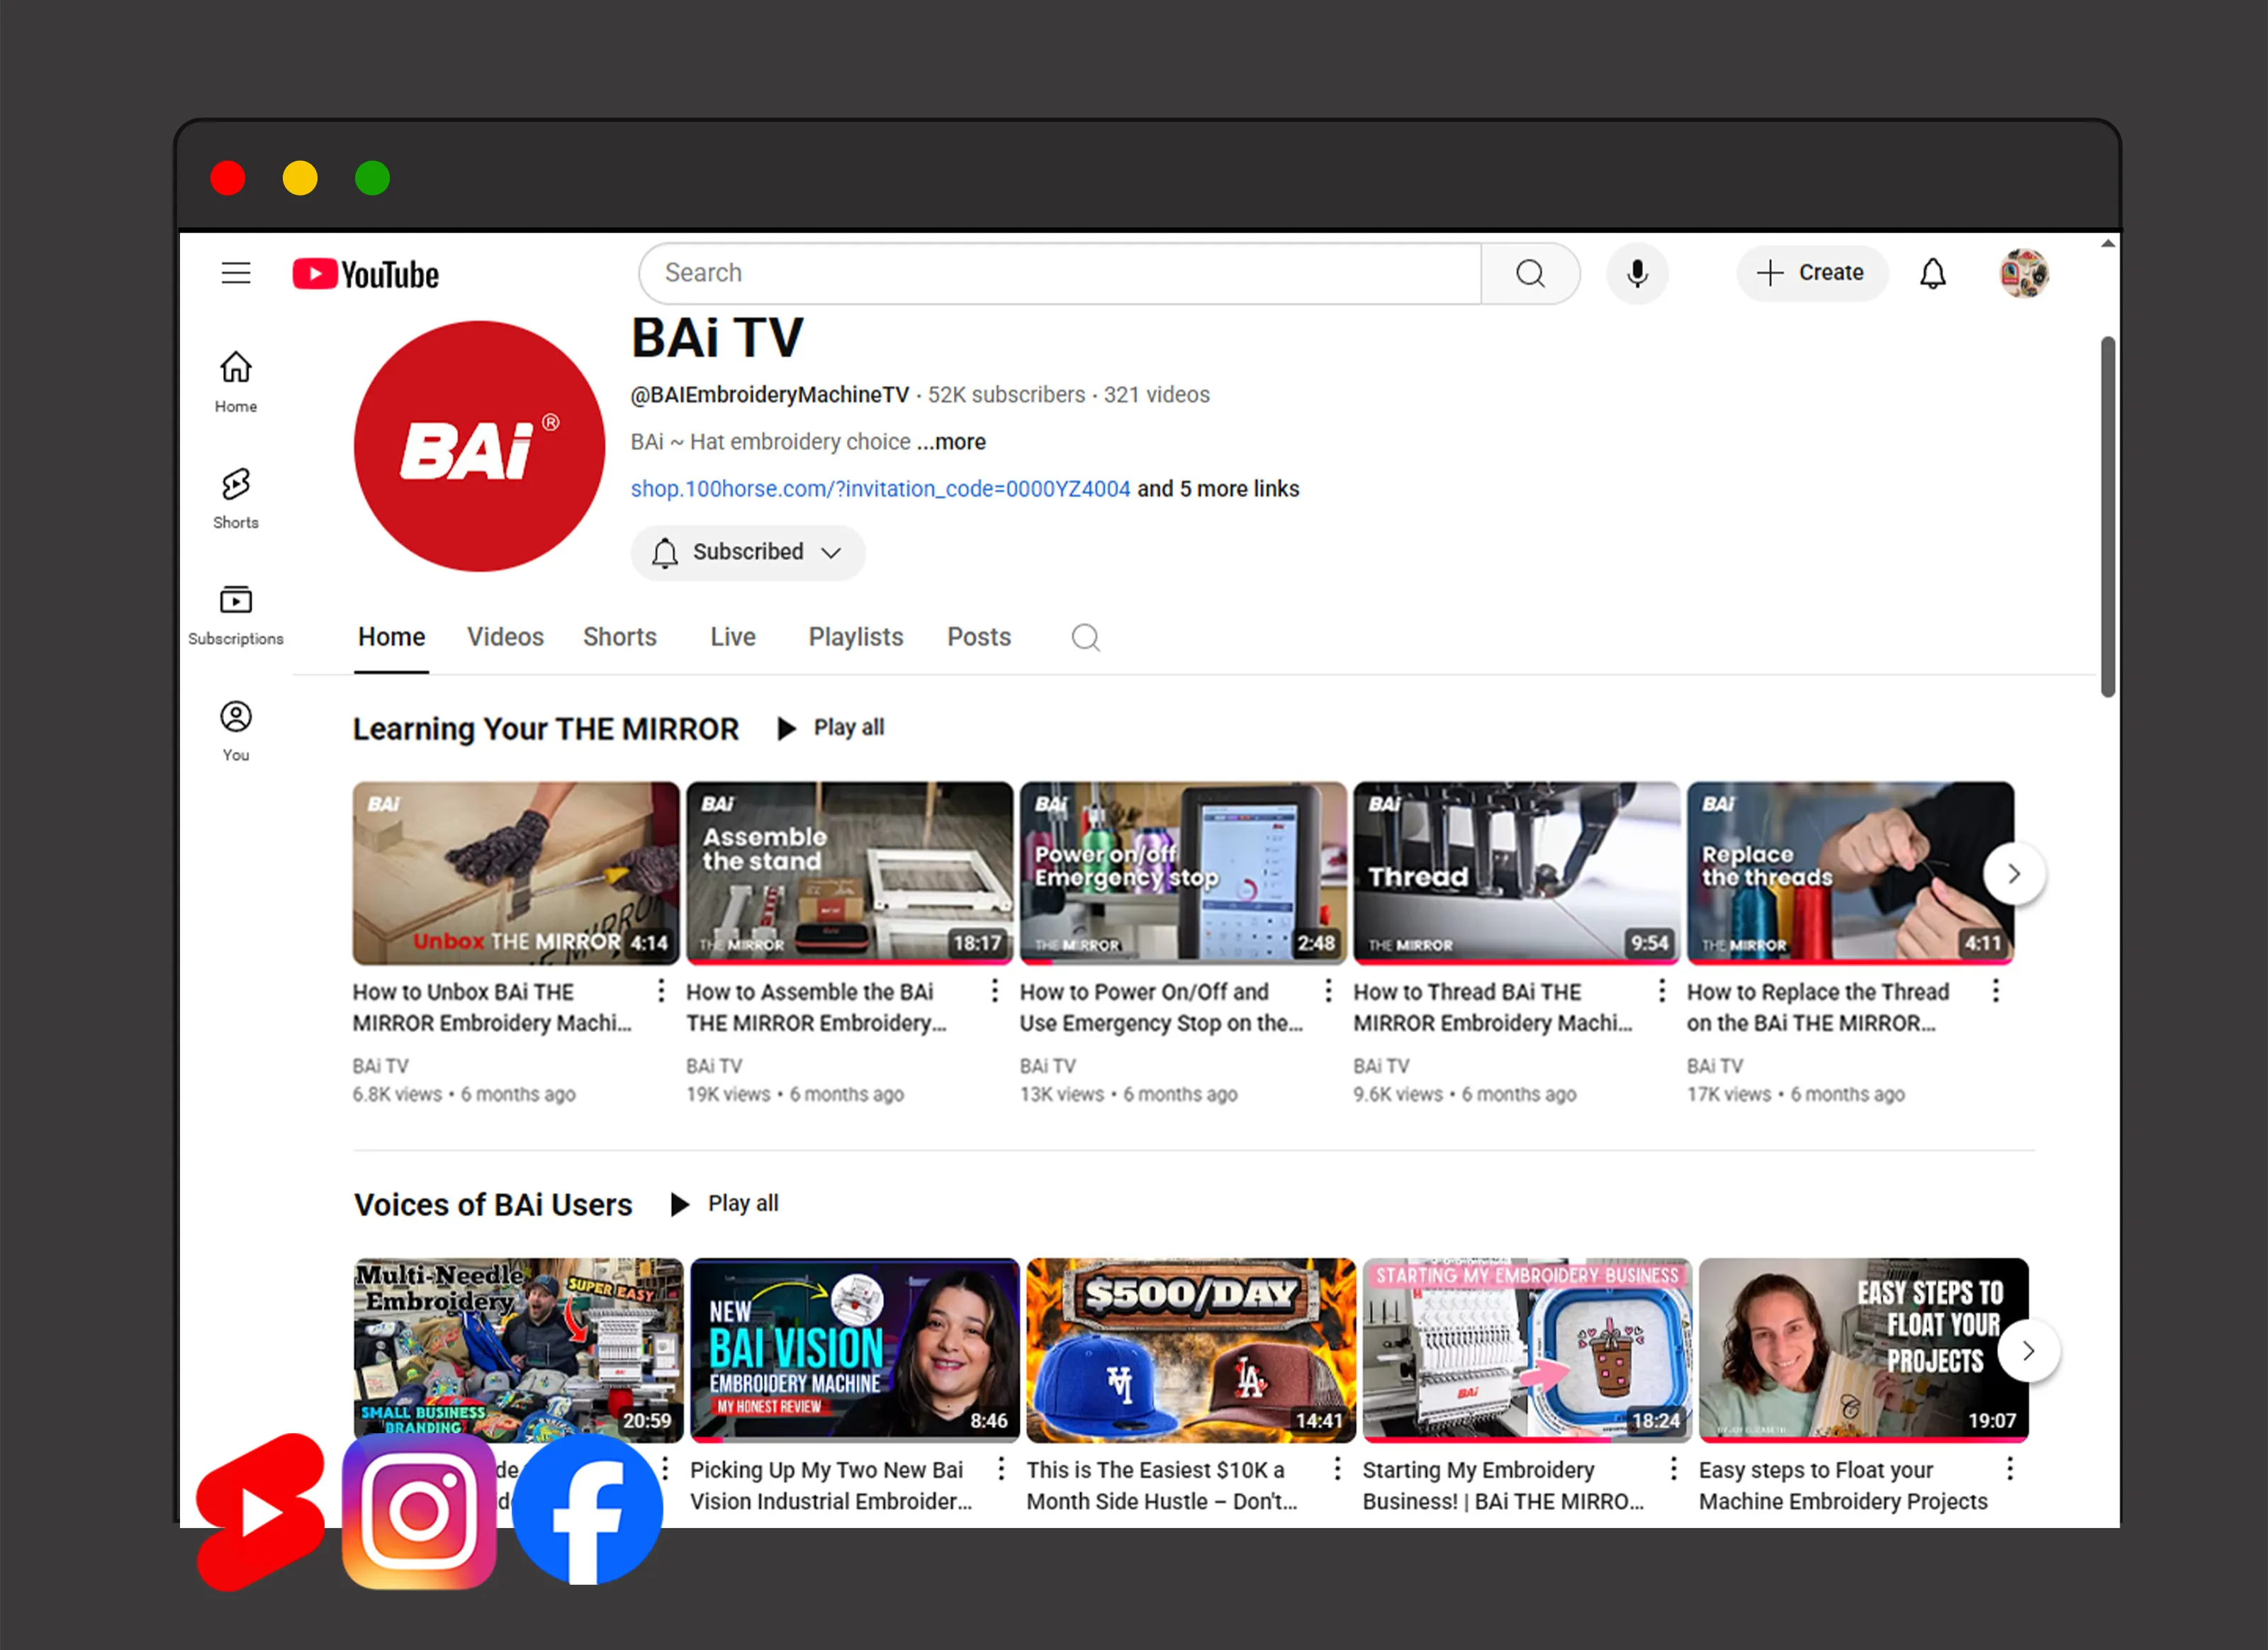Screen dimensions: 2268x1650
Task: Click the YouTube logo
Action: click(366, 274)
